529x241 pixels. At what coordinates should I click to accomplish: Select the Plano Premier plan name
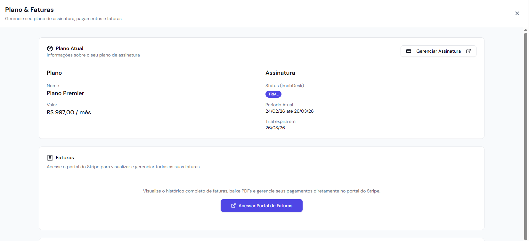click(65, 93)
